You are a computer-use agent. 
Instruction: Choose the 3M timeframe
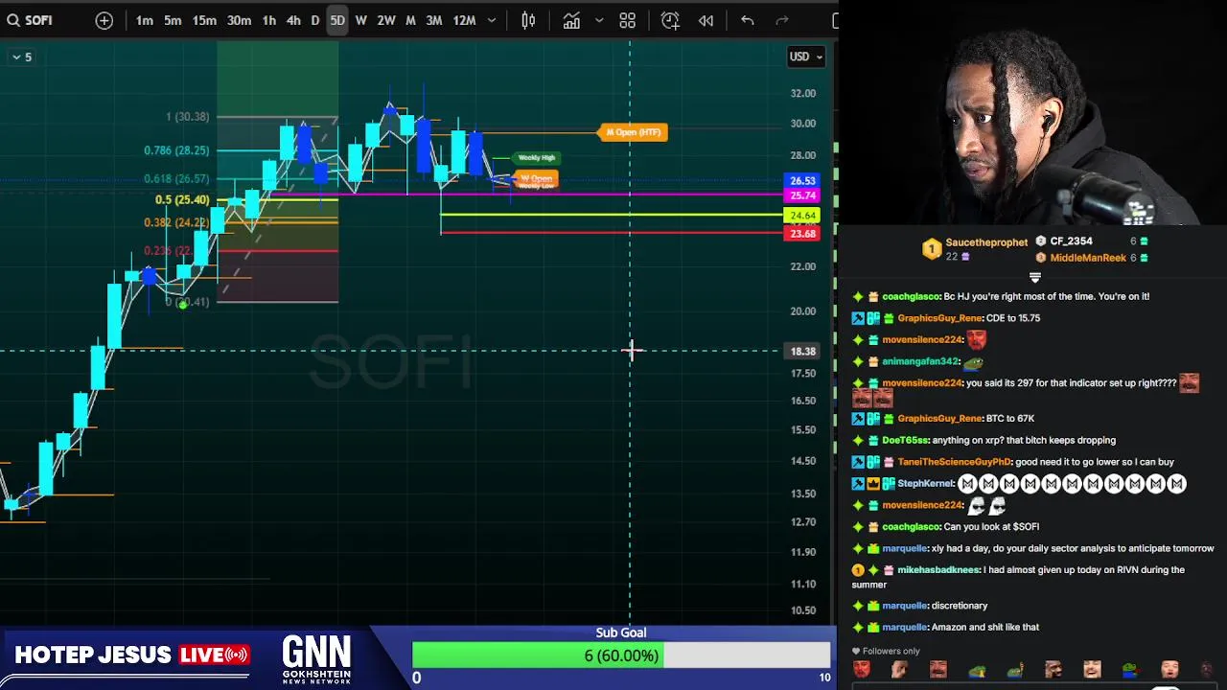434,20
